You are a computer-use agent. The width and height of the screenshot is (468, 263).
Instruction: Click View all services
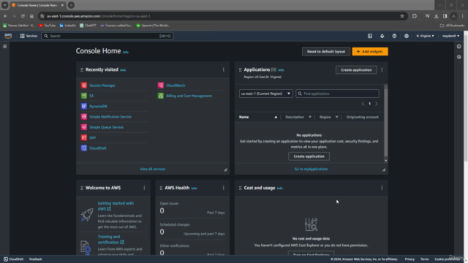point(153,169)
